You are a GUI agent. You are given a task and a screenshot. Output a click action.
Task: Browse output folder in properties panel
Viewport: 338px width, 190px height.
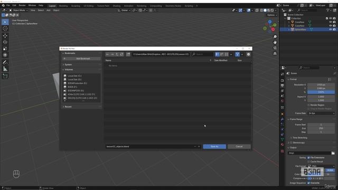(x=333, y=153)
